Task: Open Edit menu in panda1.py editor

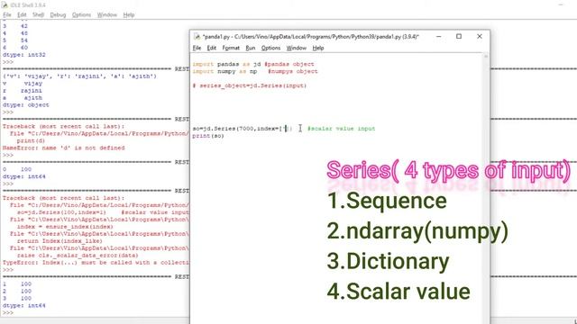Action: click(211, 48)
